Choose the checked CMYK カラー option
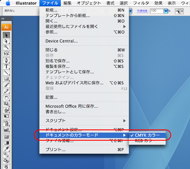The height and width of the screenshot is (169, 190). click(147, 135)
